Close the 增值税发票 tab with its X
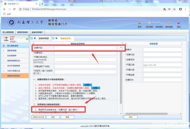The height and width of the screenshot is (129, 190). tap(56, 38)
